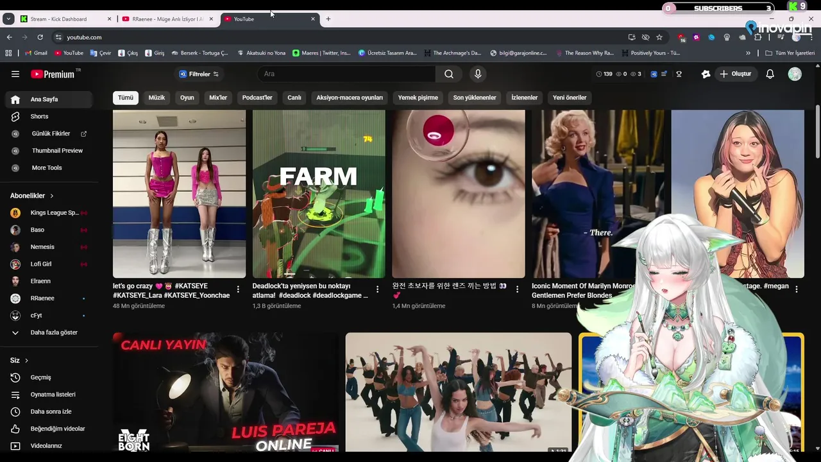Open Ana Sayfa in the sidebar
This screenshot has width=821, height=462.
[50, 99]
